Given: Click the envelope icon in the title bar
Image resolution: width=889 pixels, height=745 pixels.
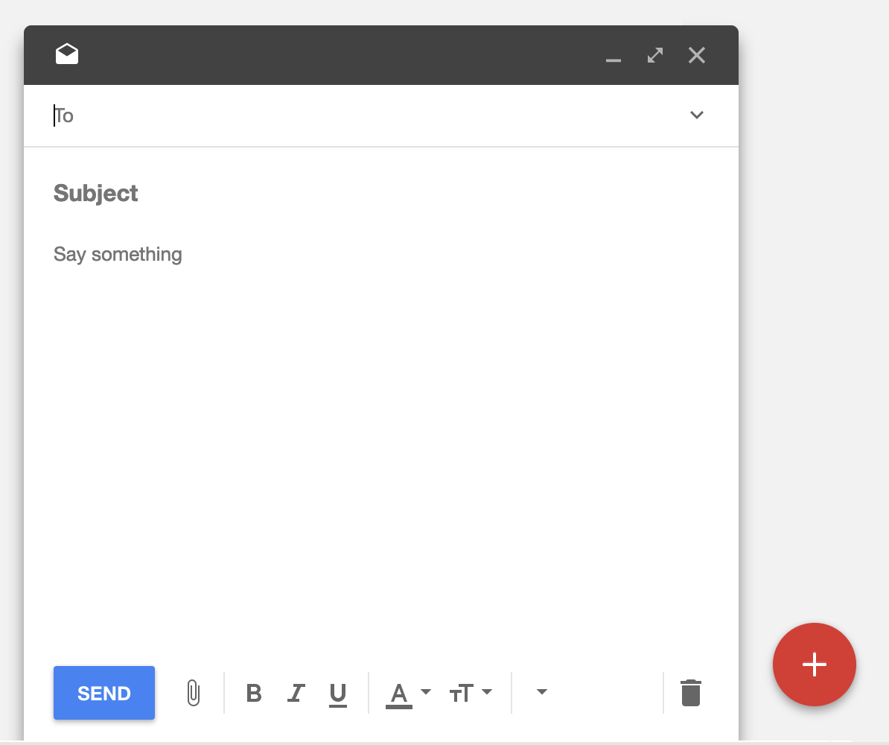Looking at the screenshot, I should pyautogui.click(x=67, y=54).
